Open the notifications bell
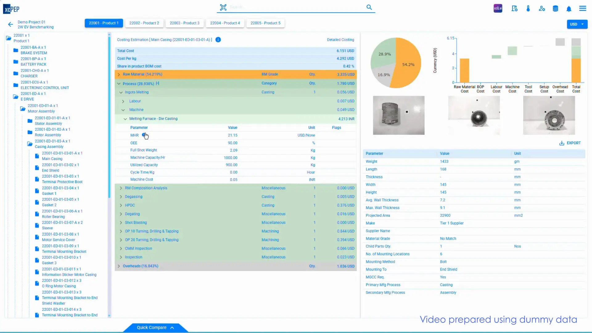 569,9
